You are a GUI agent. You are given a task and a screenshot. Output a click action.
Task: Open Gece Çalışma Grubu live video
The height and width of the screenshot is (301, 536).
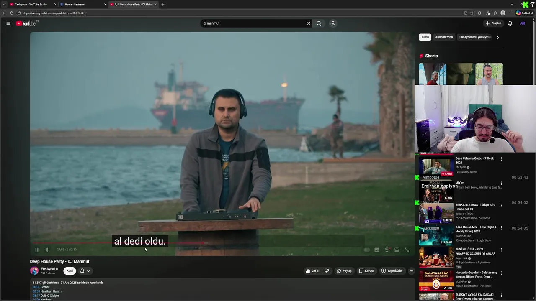pyautogui.click(x=436, y=166)
